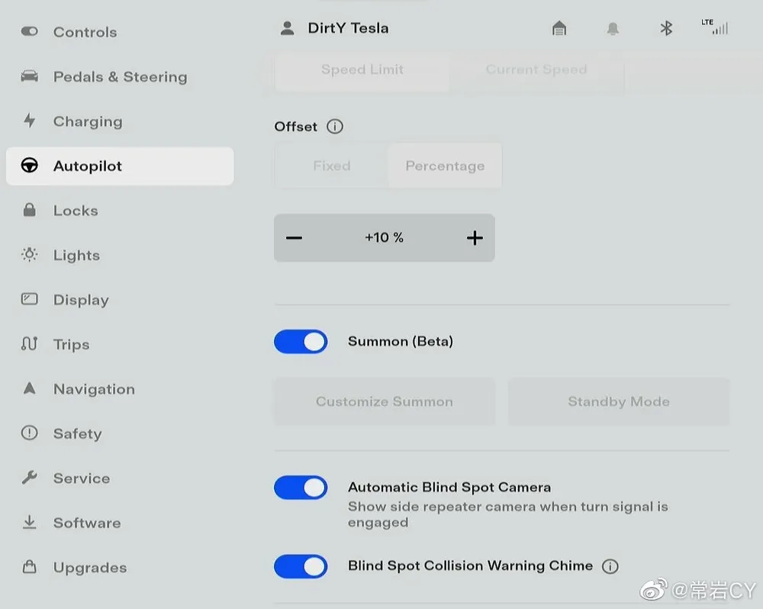Open notifications bell icon
The image size is (763, 609).
click(x=613, y=29)
